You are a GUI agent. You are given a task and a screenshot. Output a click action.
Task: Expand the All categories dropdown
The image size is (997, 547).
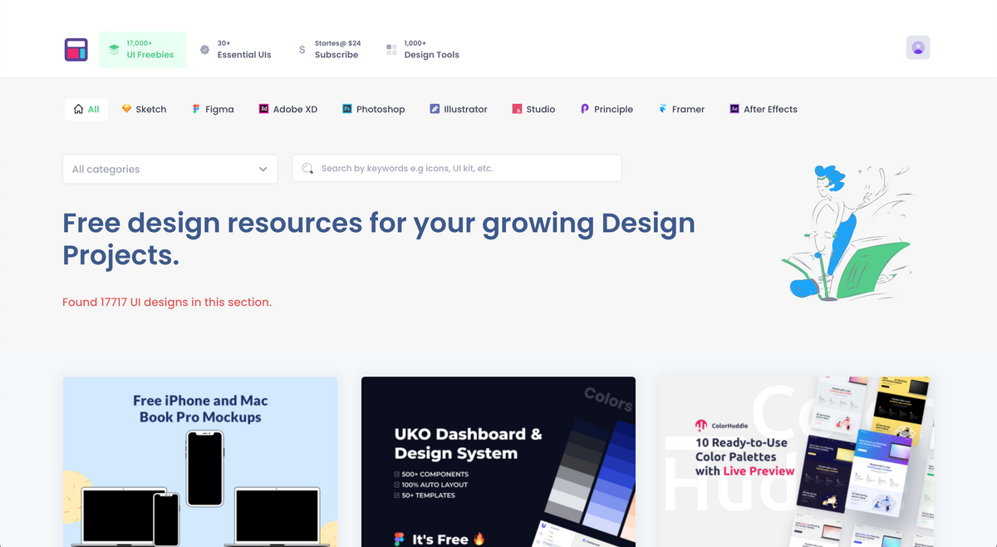[169, 170]
